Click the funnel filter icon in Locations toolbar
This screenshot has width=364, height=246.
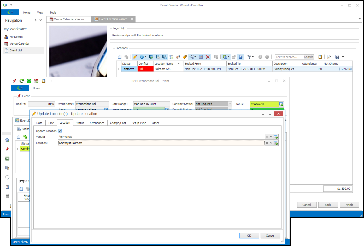tap(249, 57)
